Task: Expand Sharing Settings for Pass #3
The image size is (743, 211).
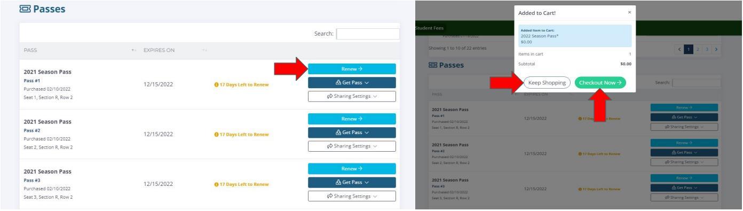Action: point(352,196)
